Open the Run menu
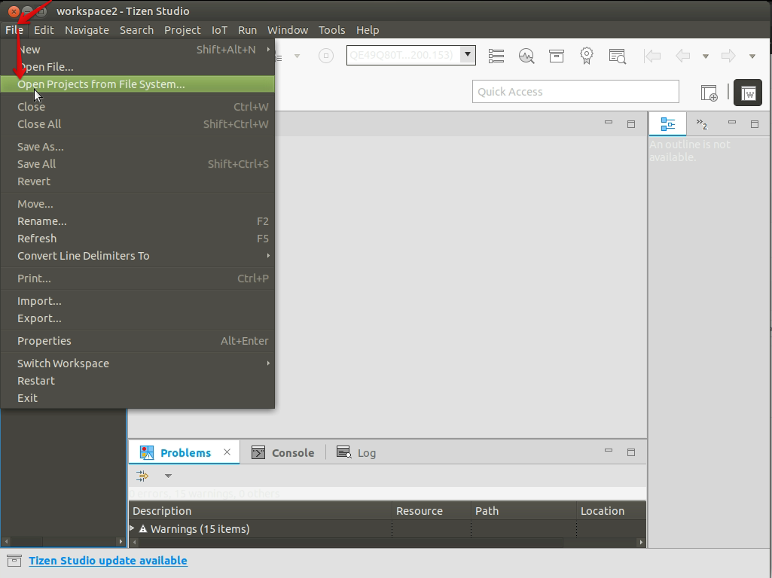 (247, 30)
